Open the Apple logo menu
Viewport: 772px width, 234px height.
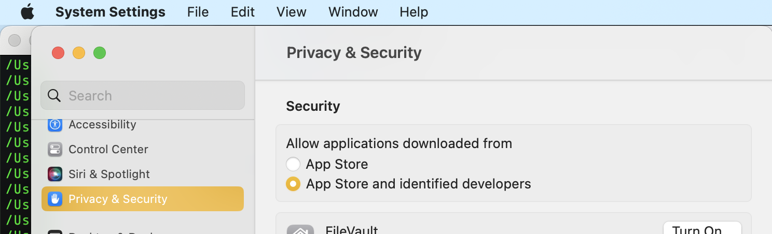point(27,11)
